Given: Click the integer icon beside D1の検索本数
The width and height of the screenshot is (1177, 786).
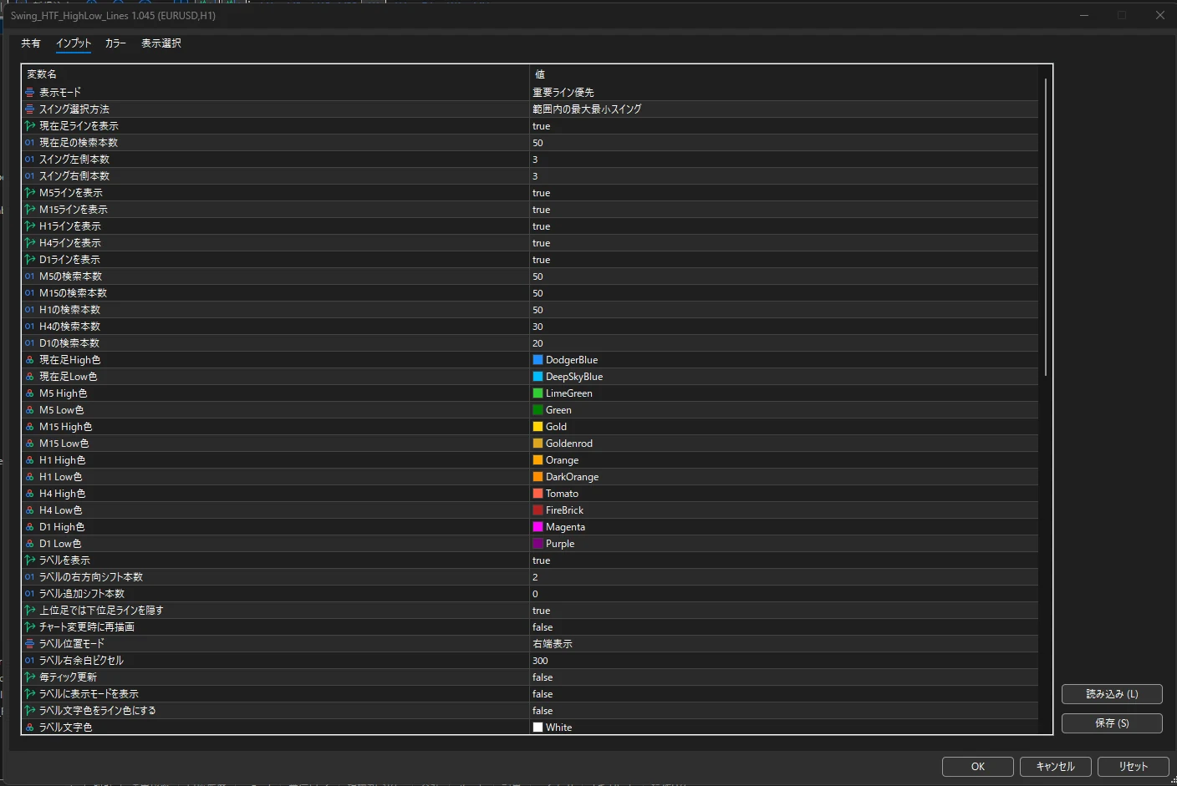Looking at the screenshot, I should 30,343.
